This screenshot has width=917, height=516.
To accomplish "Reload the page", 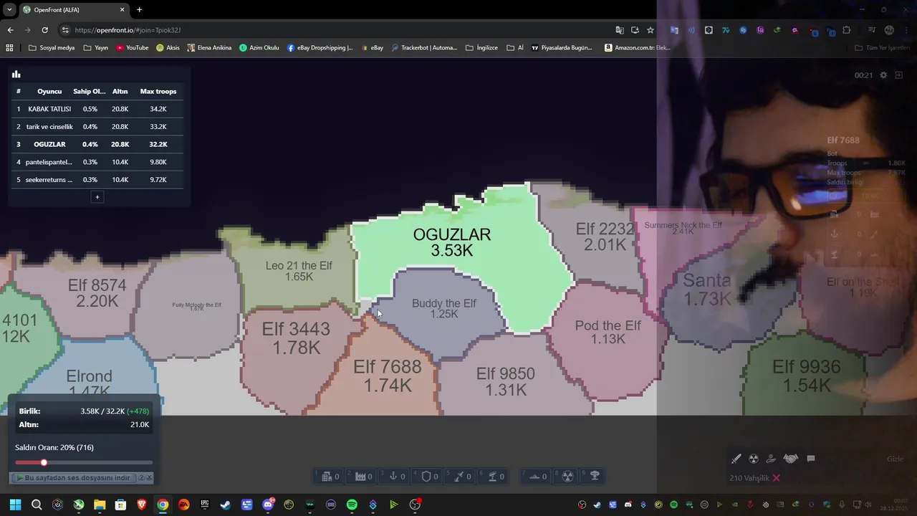I will point(44,30).
